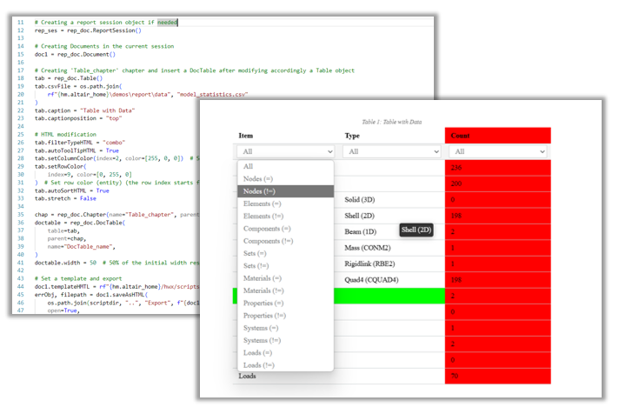Select 'Materials (=)' filter option
This screenshot has height=414, width=619.
coord(285,278)
